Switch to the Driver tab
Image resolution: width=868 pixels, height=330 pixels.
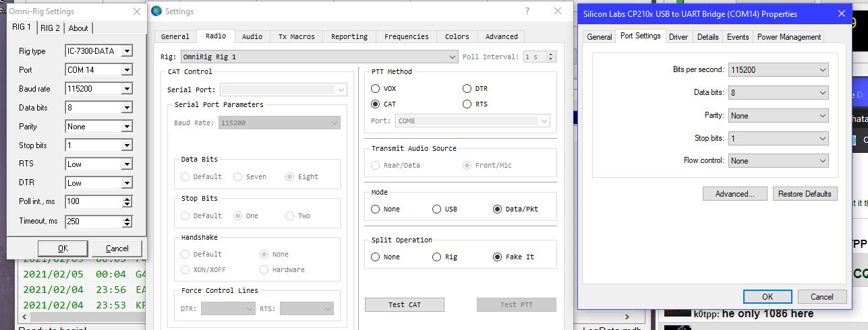[x=678, y=37]
